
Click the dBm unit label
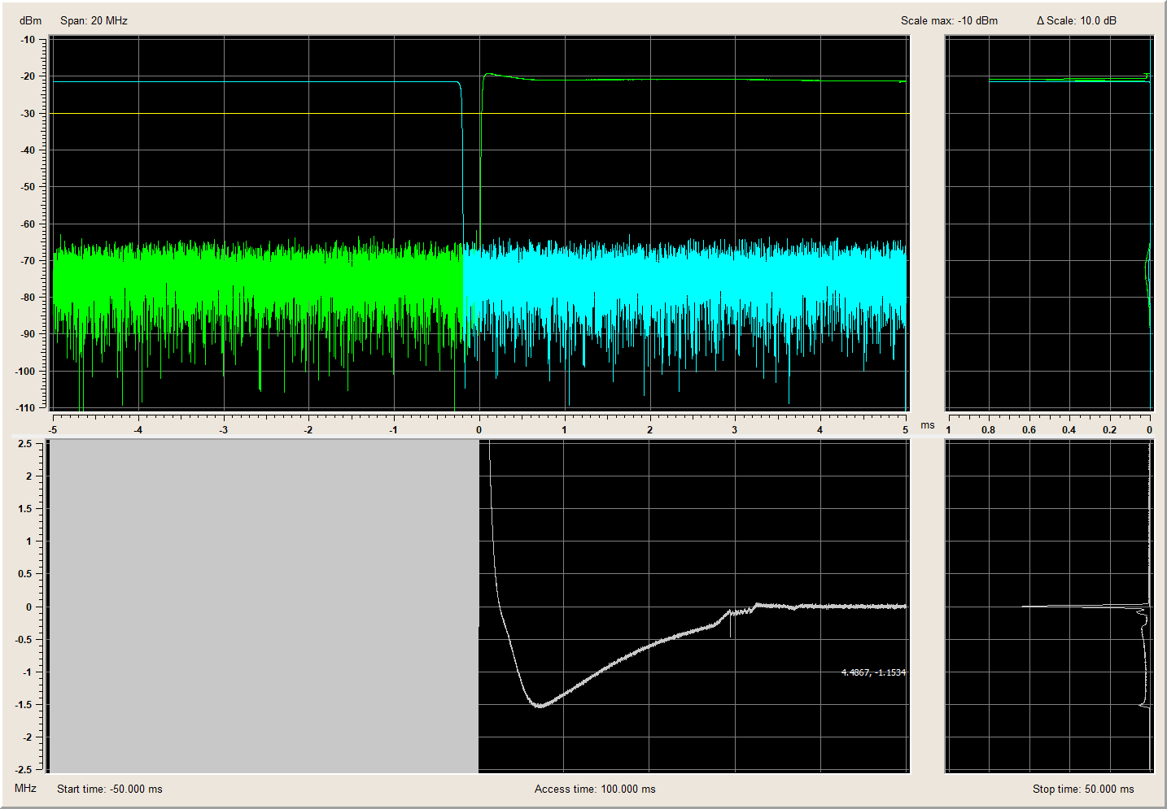pyautogui.click(x=30, y=20)
